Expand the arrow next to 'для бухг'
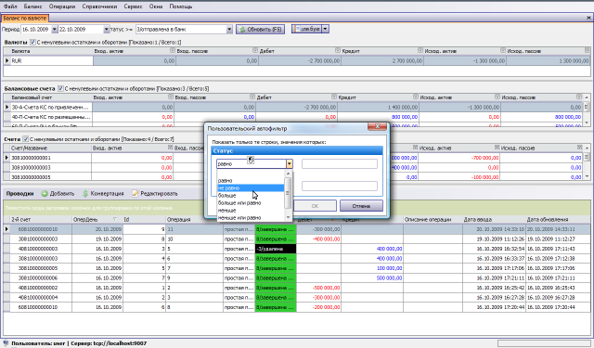Image resolution: width=594 pixels, height=348 pixels. coord(326,29)
